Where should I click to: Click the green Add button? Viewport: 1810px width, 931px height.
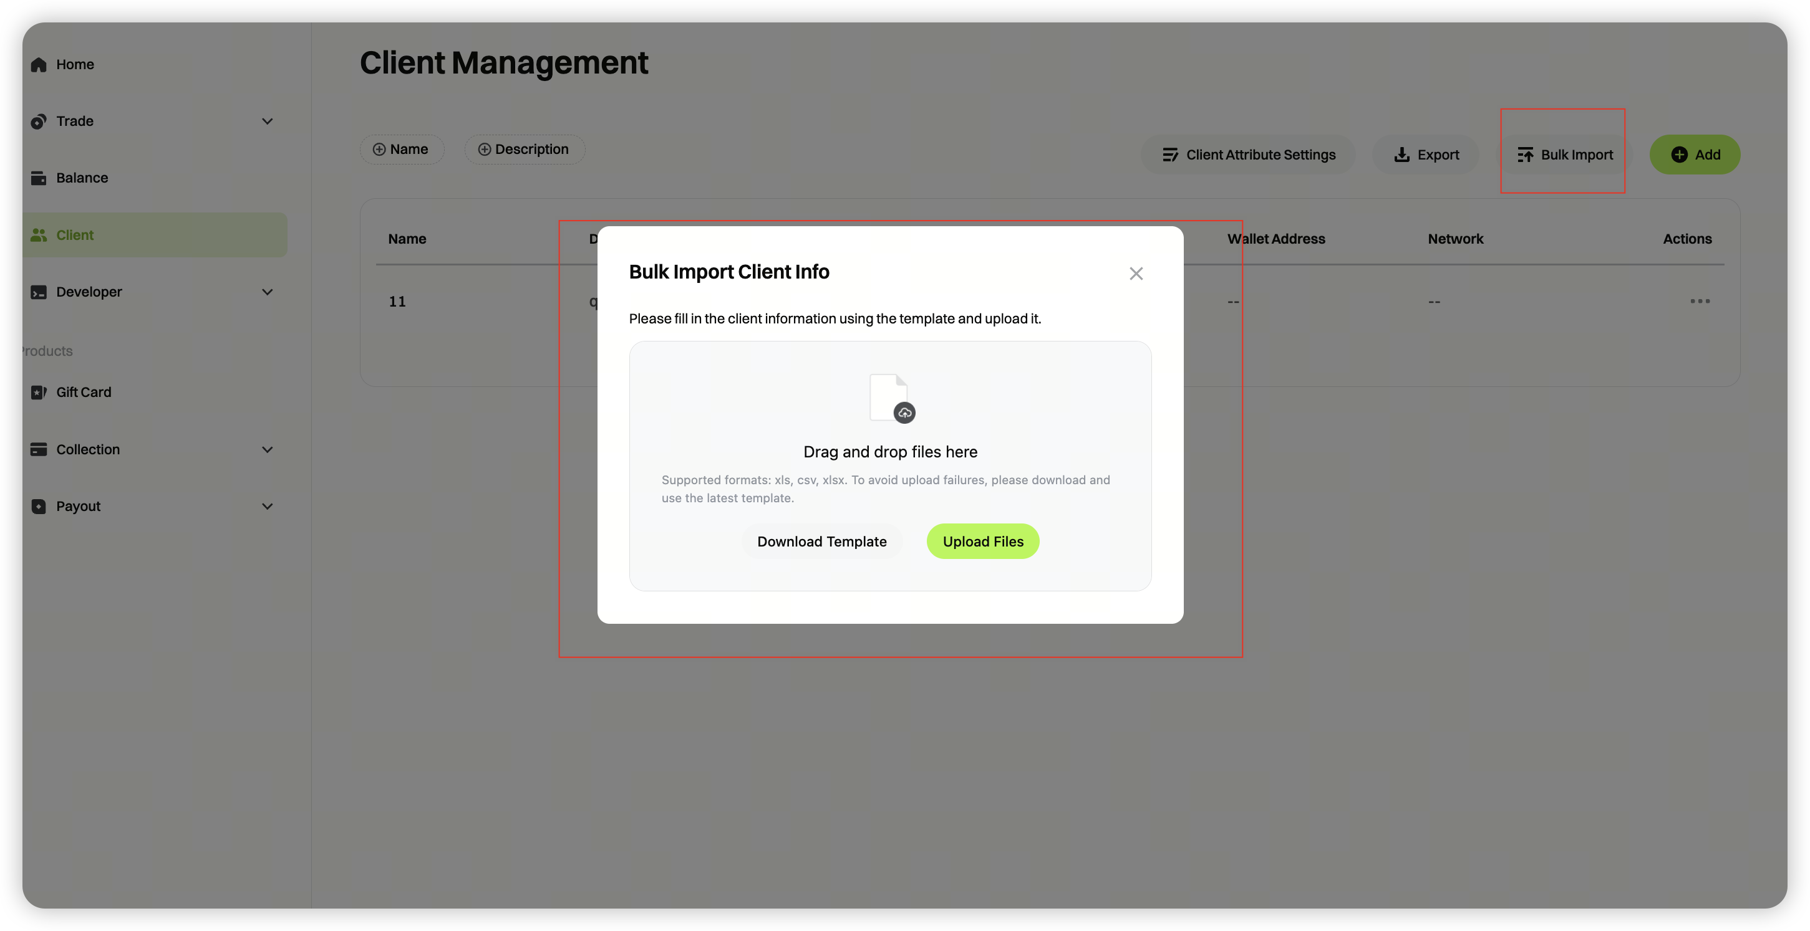click(1694, 155)
